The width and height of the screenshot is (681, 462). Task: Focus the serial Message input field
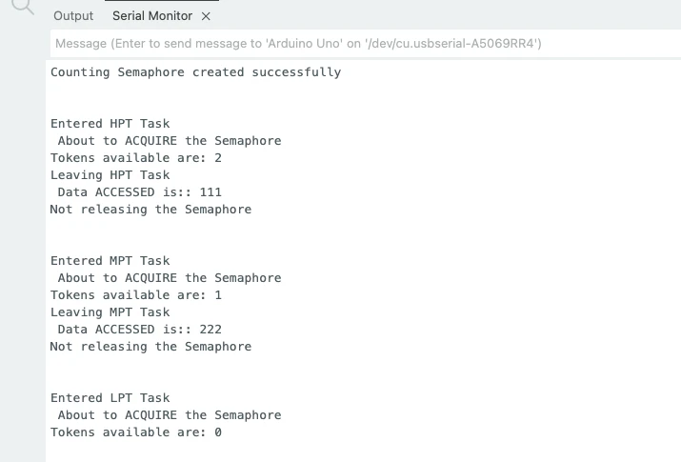(x=362, y=44)
